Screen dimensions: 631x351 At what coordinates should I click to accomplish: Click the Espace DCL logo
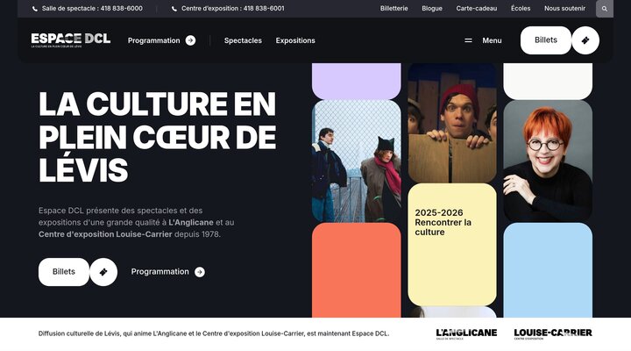pyautogui.click(x=71, y=39)
